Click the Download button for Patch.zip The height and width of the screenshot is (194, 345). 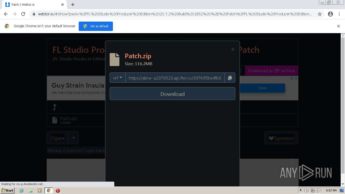coord(172,94)
